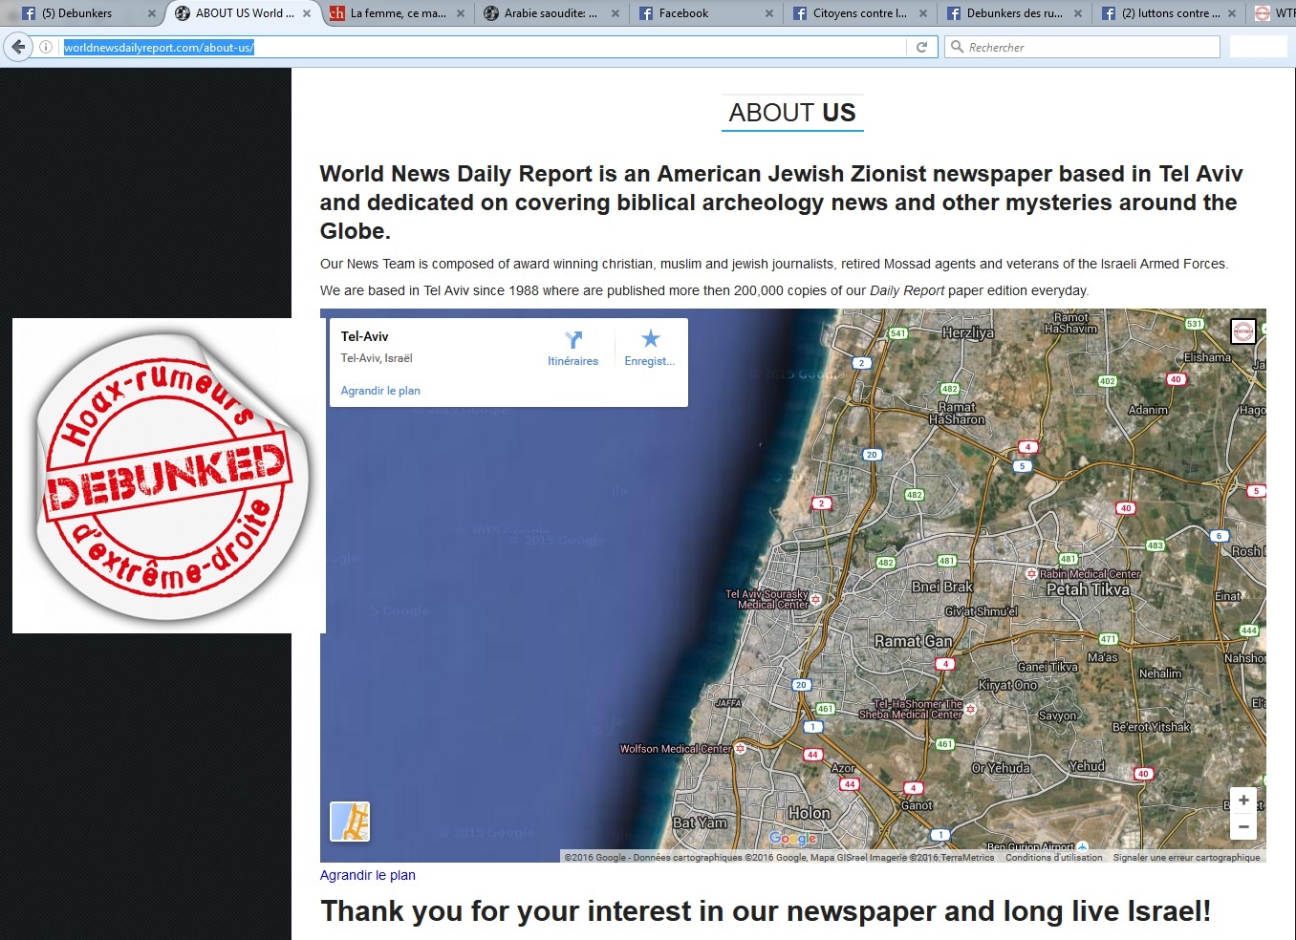The width and height of the screenshot is (1296, 940).
Task: Click the route 402 road shield
Action: coord(1108,381)
